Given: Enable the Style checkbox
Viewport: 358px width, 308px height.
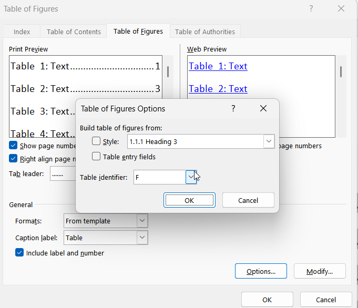Looking at the screenshot, I should click(96, 141).
